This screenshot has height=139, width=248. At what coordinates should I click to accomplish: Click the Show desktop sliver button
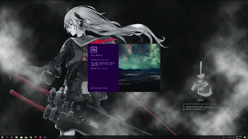pyautogui.click(x=247, y=137)
